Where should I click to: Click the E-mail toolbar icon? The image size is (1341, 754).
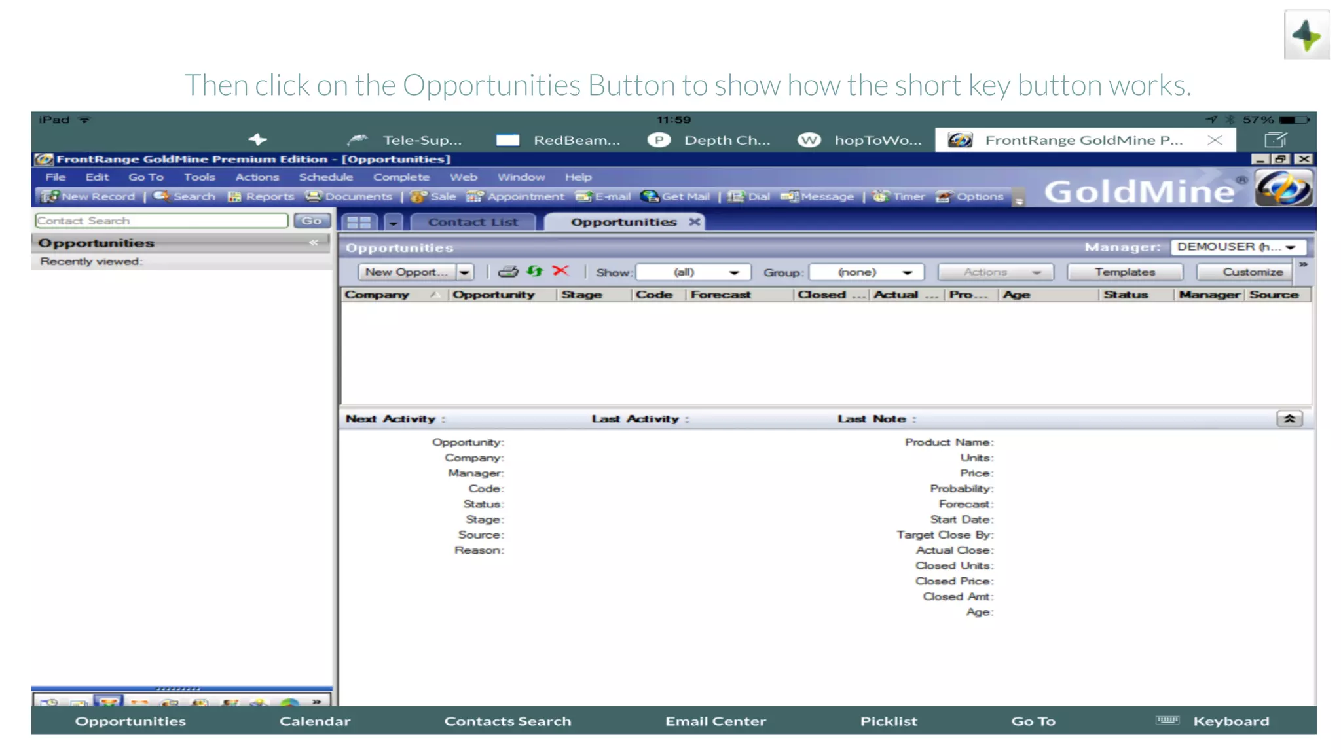pyautogui.click(x=603, y=196)
